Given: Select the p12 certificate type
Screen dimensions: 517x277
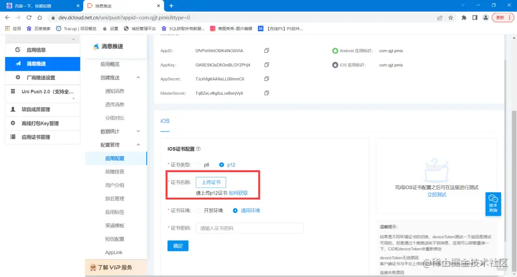Looking at the screenshot, I should 221,165.
